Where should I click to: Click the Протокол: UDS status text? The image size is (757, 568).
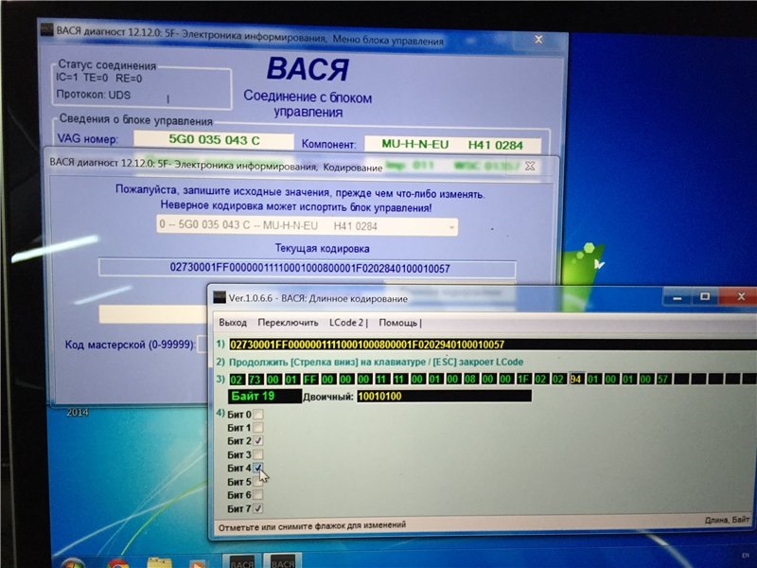tap(93, 94)
